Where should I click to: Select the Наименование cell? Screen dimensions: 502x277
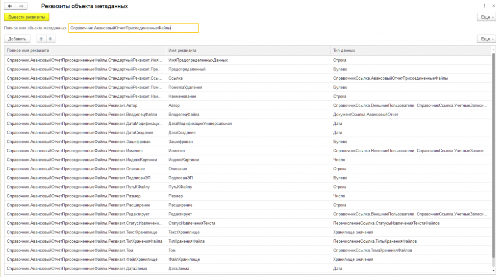pos(248,96)
